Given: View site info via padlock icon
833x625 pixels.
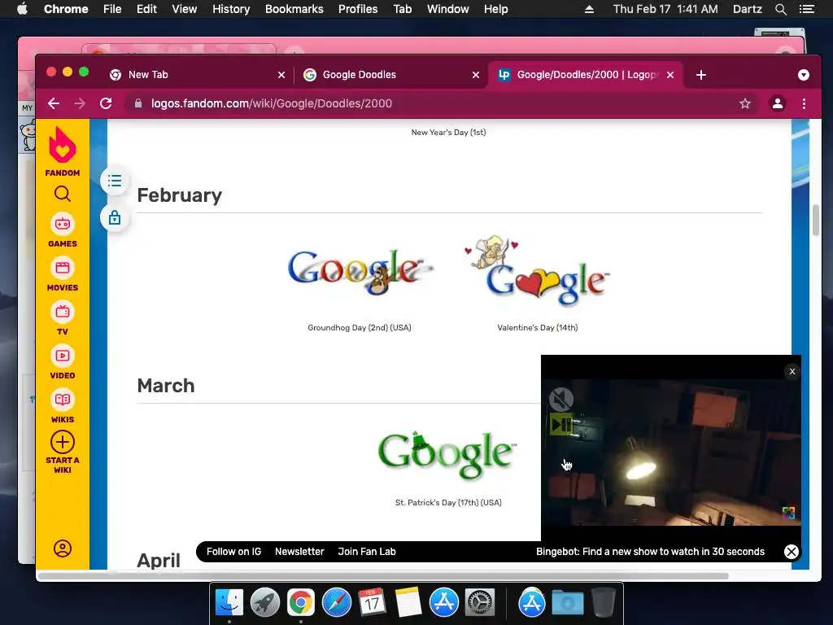Looking at the screenshot, I should pos(138,103).
